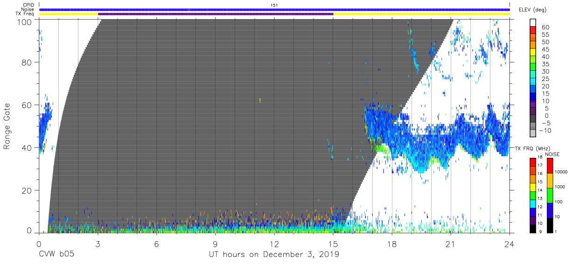
Task: Select the green 35-40 elevation swatch
Action: (x=534, y=59)
